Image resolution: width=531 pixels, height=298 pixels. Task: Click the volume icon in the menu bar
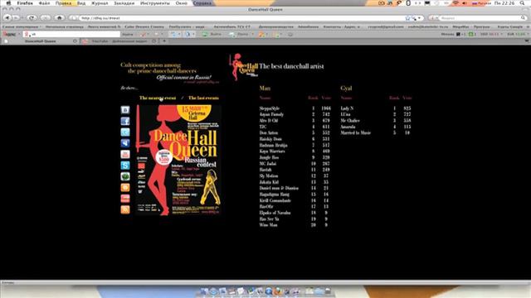click(x=465, y=3)
